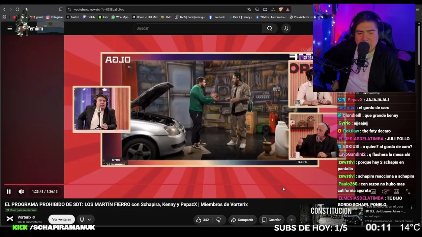Open options for HOTEL de Buenos Aires video

click(x=411, y=207)
